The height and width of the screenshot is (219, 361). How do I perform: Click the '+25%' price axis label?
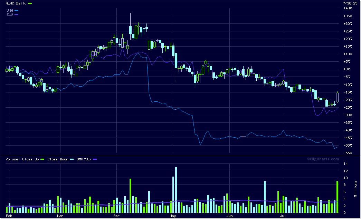[348, 31]
